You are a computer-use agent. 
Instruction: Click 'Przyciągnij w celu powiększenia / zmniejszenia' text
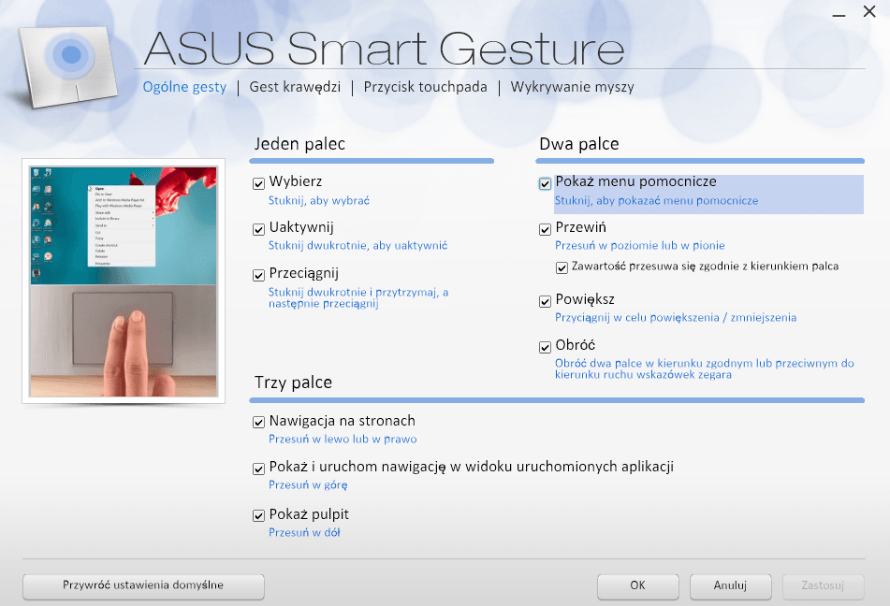tap(676, 318)
